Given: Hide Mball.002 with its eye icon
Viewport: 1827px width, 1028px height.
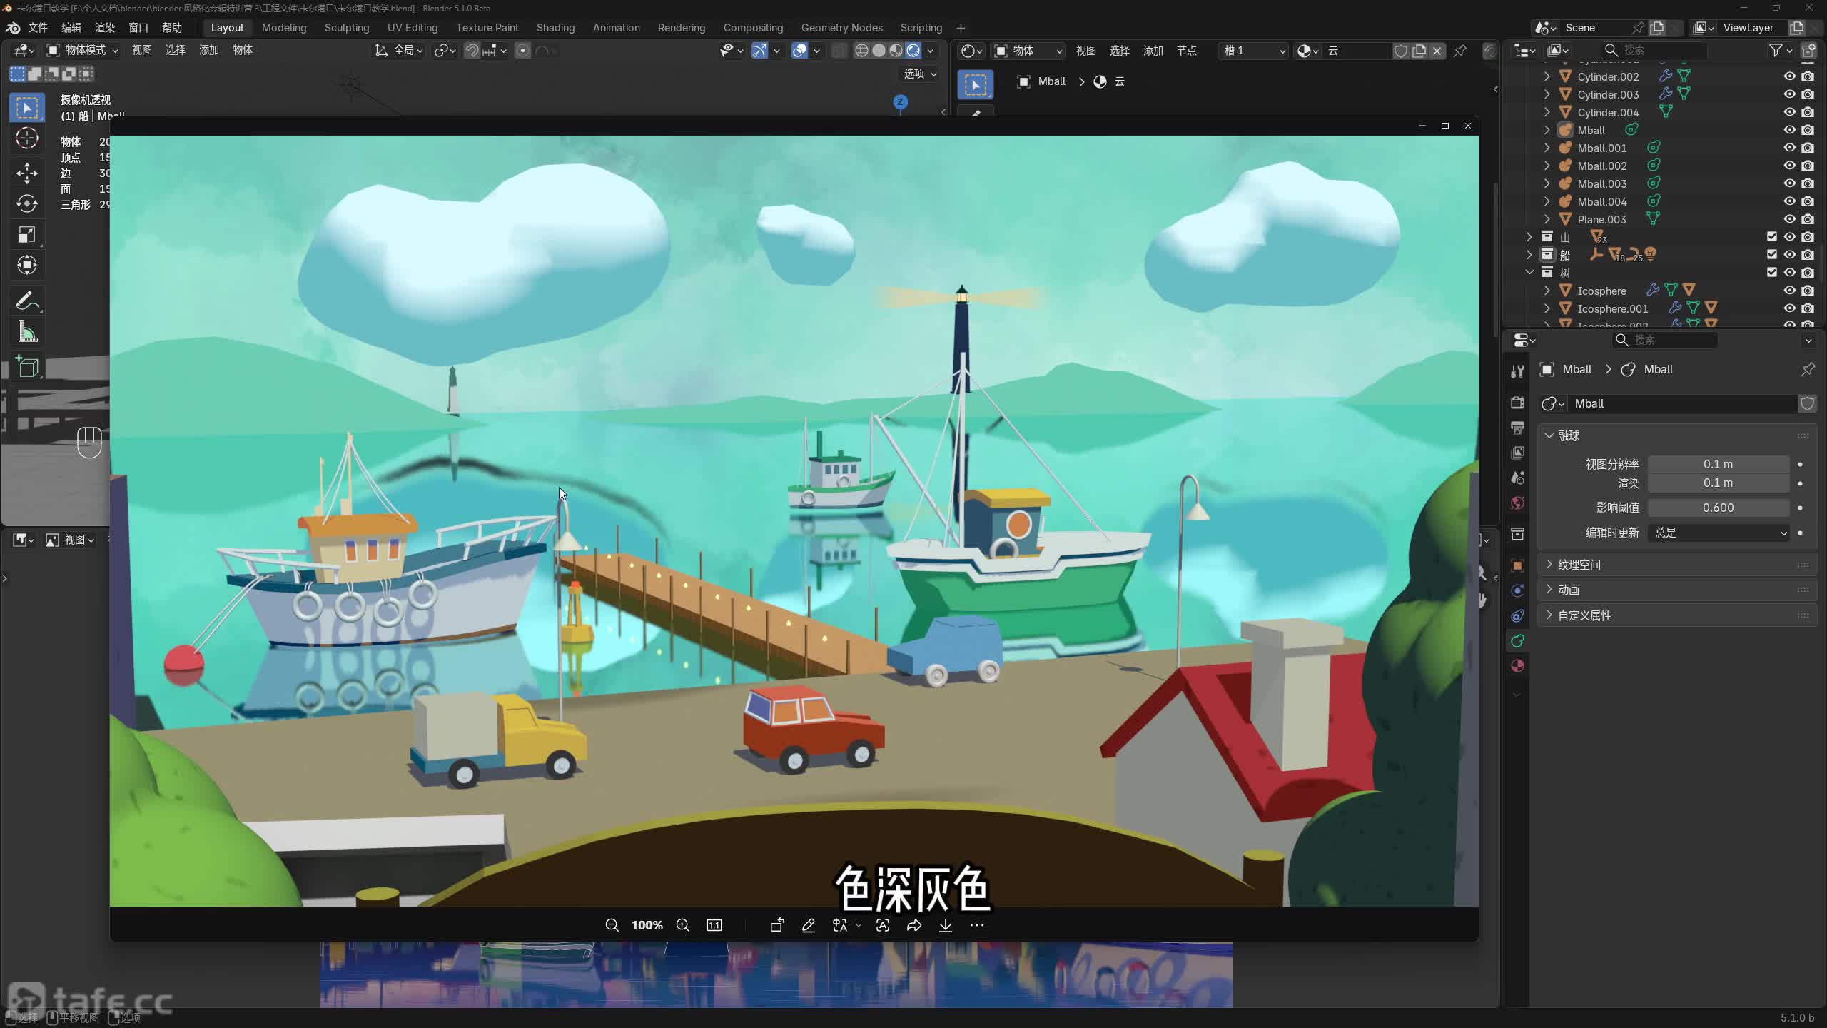Looking at the screenshot, I should pyautogui.click(x=1789, y=166).
